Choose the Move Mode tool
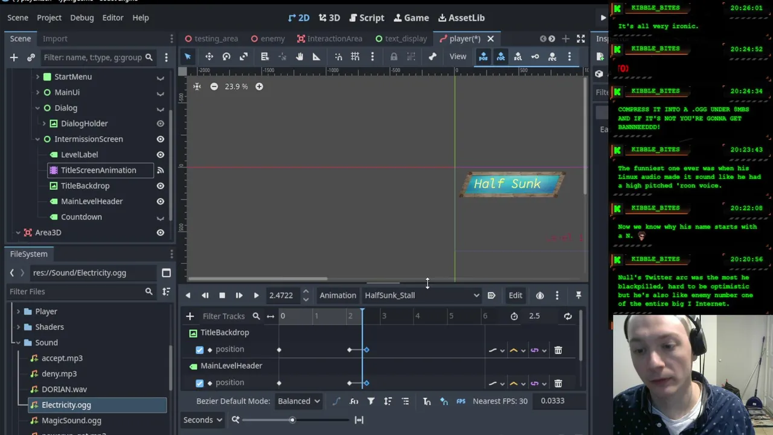The width and height of the screenshot is (773, 435). 209,57
